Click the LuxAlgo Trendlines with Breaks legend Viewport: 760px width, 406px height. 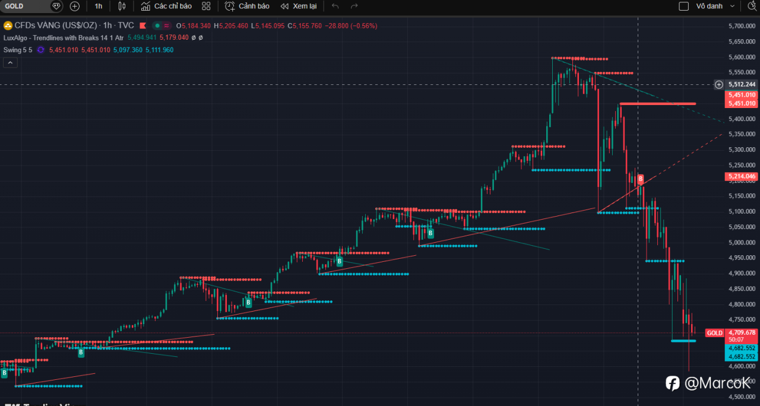pyautogui.click(x=64, y=37)
